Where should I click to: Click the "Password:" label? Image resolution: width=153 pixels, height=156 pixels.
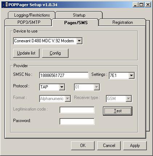click(22, 121)
